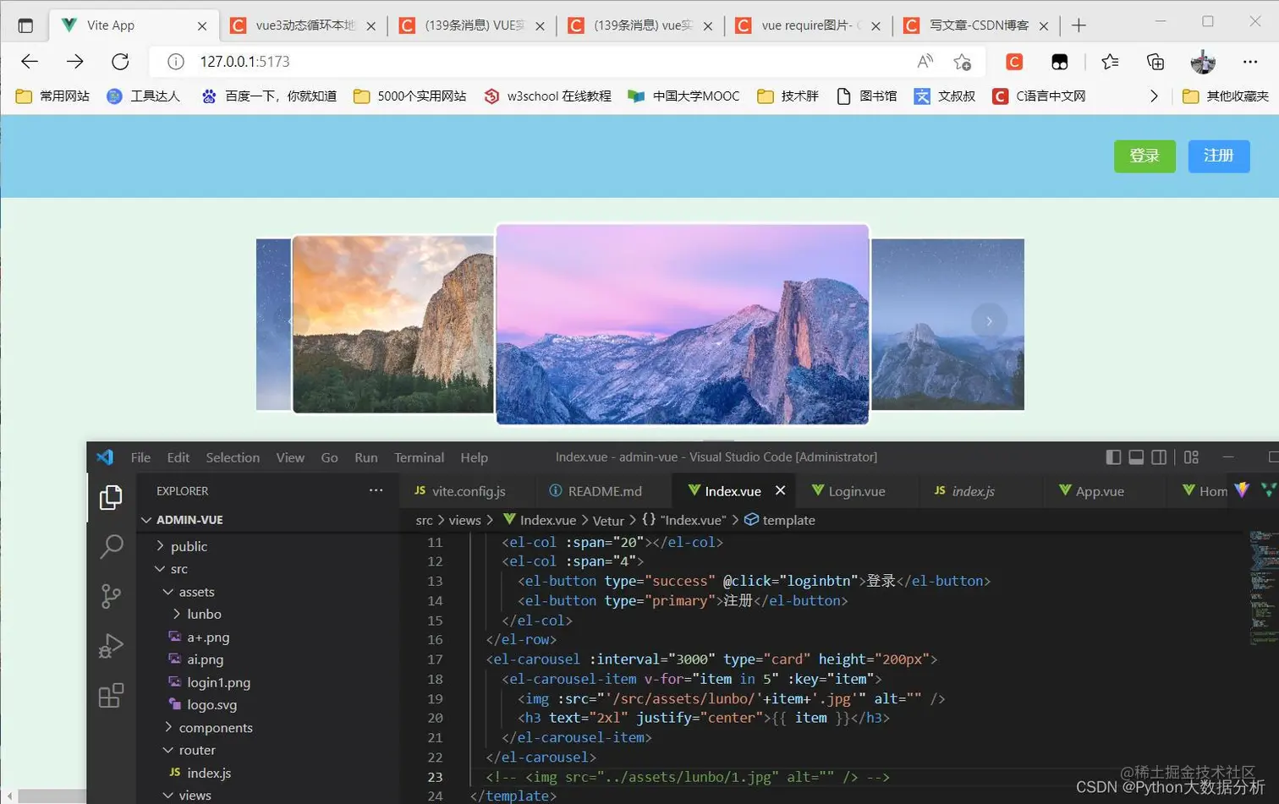Open the Extensions view in VS Code
Image resolution: width=1279 pixels, height=804 pixels.
(111, 696)
